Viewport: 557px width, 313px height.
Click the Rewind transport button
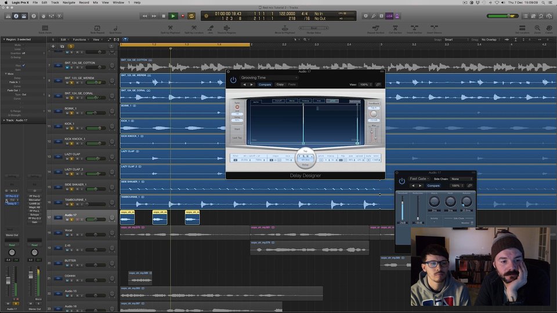tap(144, 16)
